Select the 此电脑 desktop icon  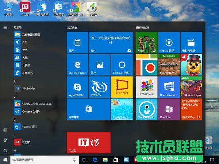[8, 9]
